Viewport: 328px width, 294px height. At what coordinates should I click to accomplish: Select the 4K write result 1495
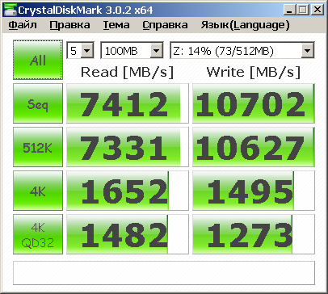(254, 191)
